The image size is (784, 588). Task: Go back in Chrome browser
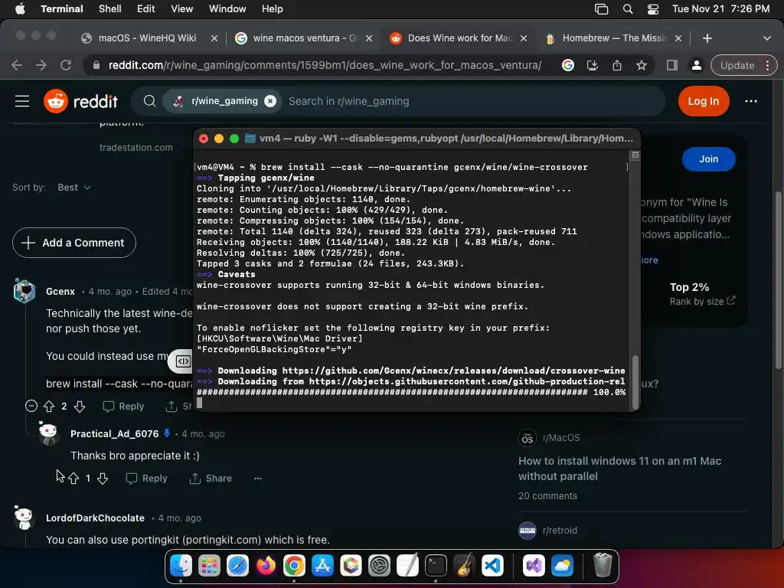click(17, 65)
